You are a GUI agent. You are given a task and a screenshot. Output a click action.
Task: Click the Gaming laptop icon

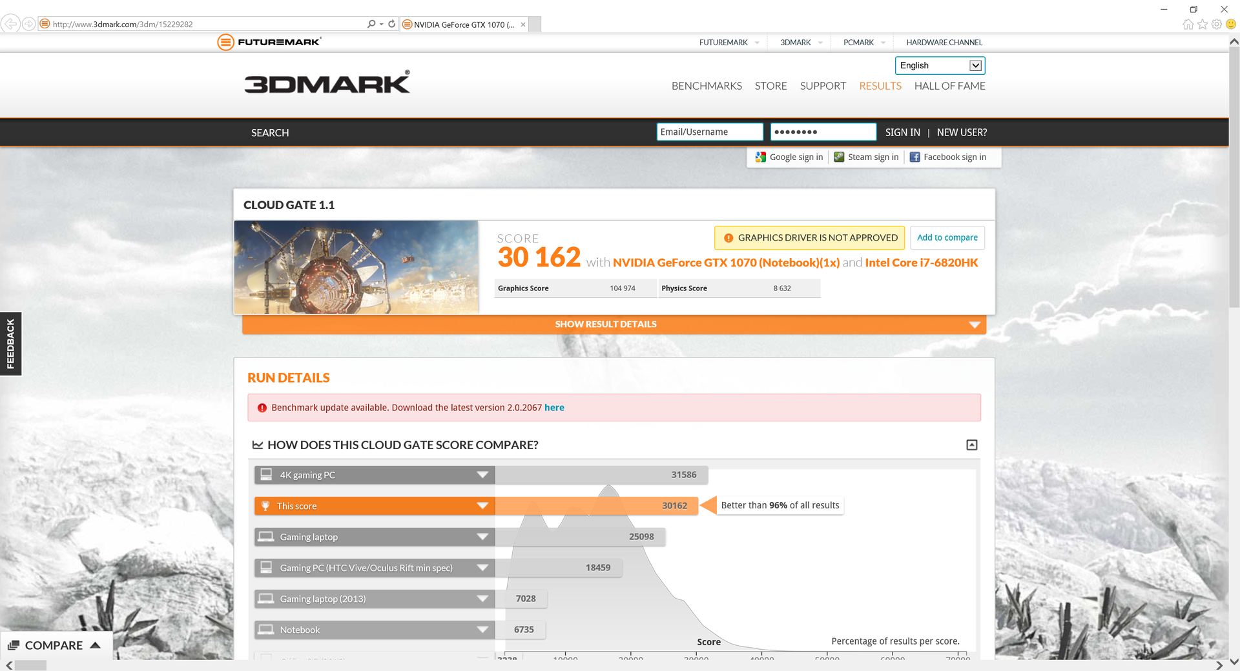pos(266,536)
